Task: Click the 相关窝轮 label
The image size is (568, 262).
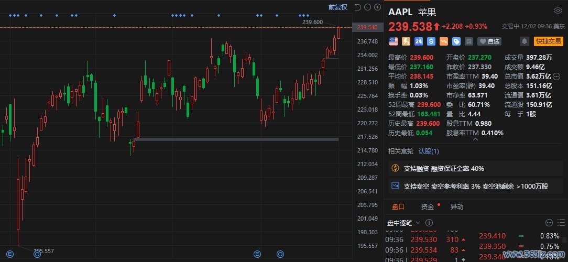Action: click(401, 151)
